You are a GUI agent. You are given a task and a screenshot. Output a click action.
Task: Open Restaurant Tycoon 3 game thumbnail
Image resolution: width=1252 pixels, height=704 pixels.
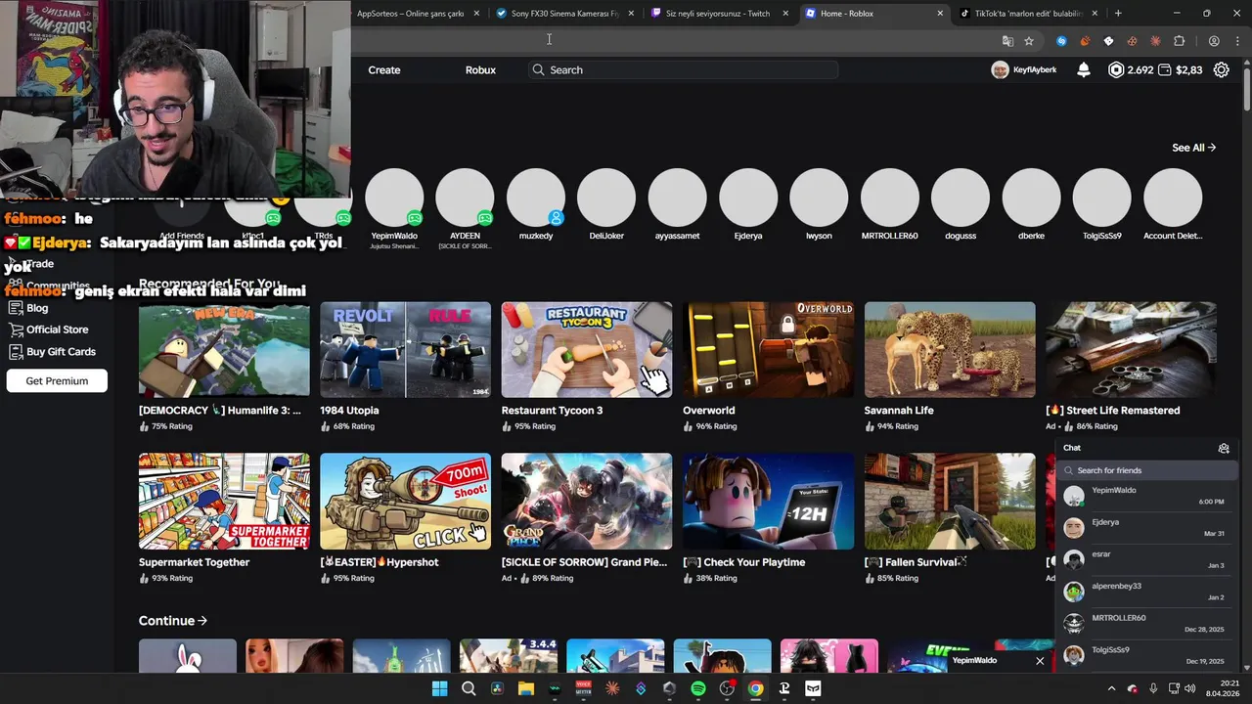tap(587, 349)
